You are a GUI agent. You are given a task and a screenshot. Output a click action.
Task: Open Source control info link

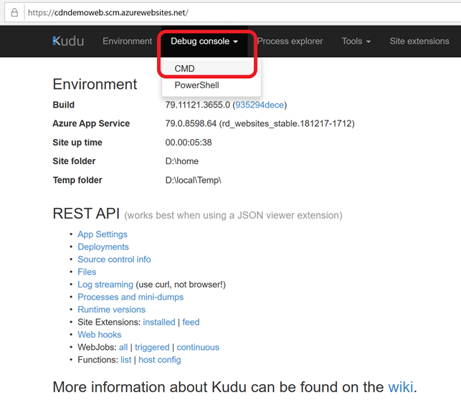114,259
